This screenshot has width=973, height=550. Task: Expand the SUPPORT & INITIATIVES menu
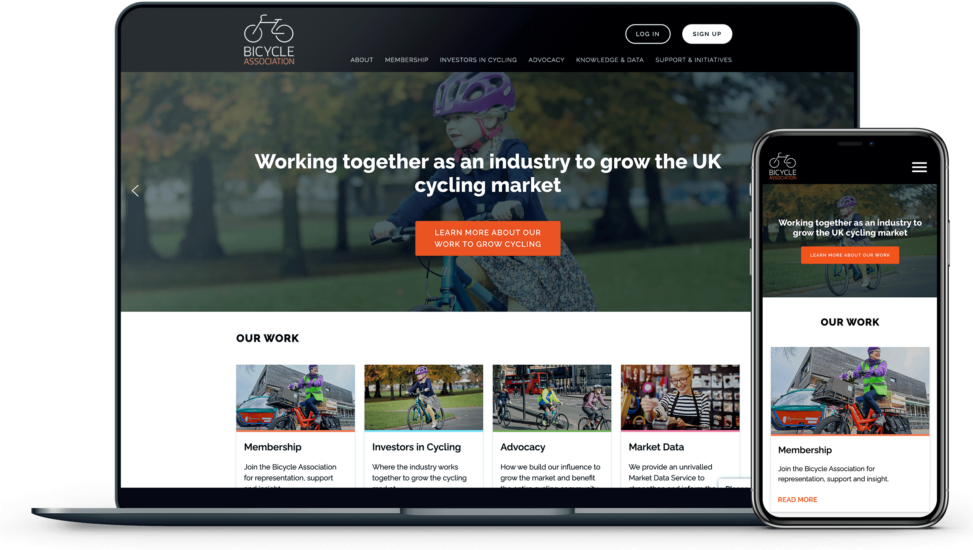(x=693, y=60)
